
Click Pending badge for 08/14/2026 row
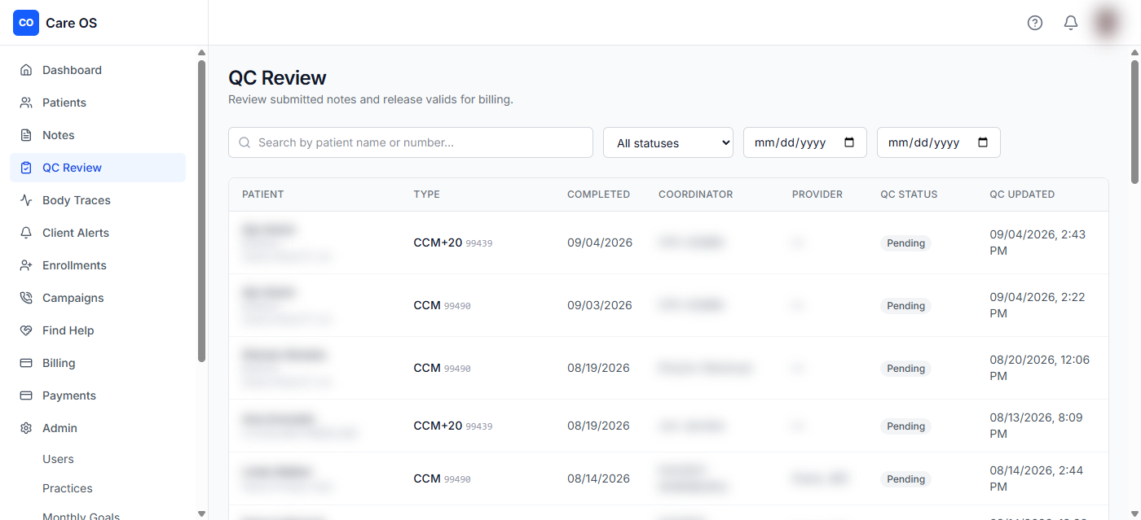(x=905, y=479)
